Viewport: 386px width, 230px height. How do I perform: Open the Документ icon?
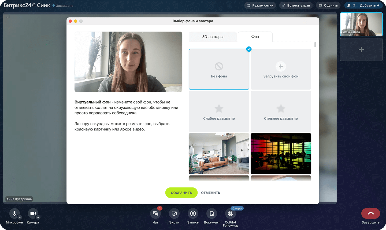point(211,213)
